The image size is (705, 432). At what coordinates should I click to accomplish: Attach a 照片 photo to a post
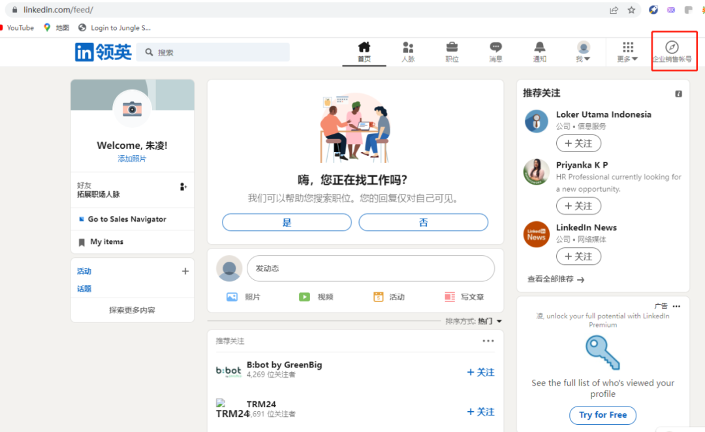tap(232, 296)
